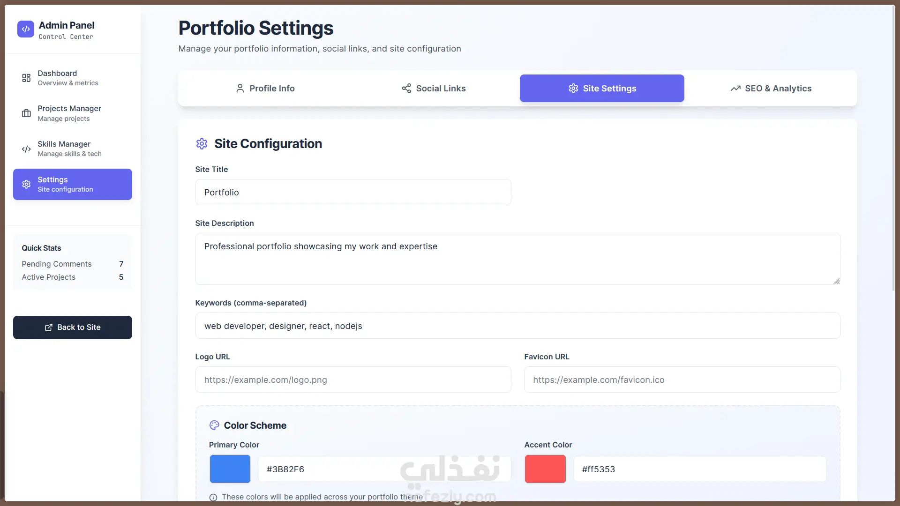Click the Admin Panel code logo icon

point(26,29)
